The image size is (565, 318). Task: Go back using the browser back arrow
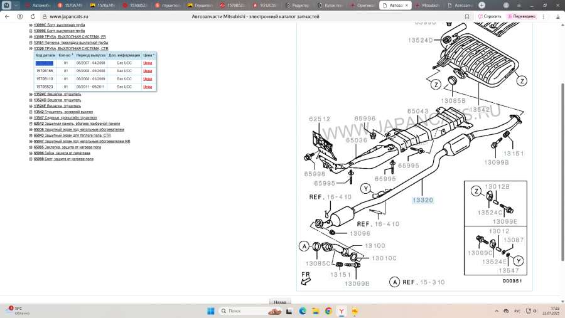7,16
